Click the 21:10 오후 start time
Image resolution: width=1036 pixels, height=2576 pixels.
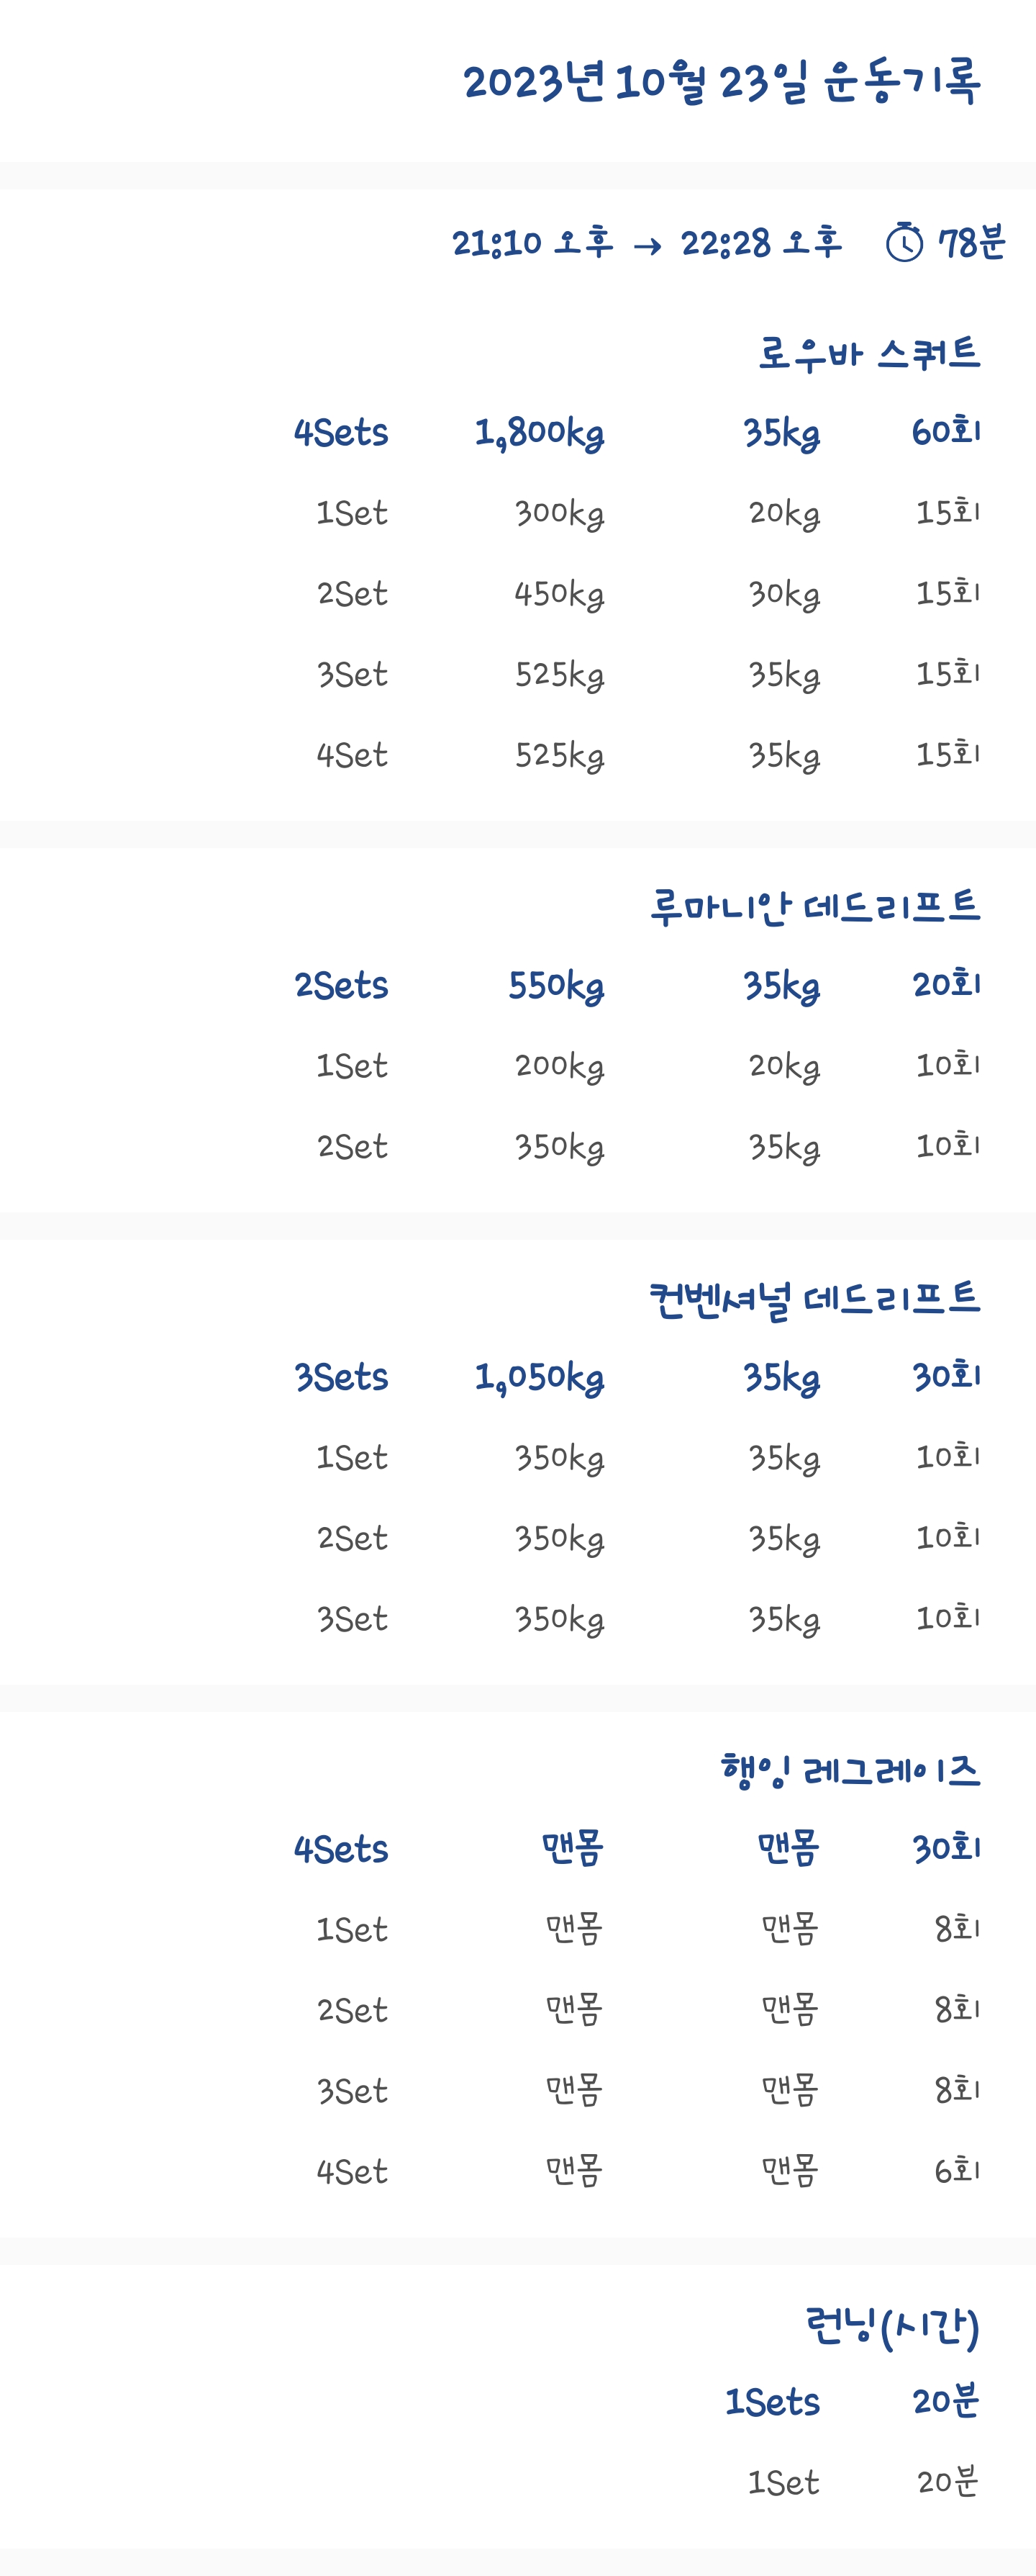pyautogui.click(x=532, y=242)
